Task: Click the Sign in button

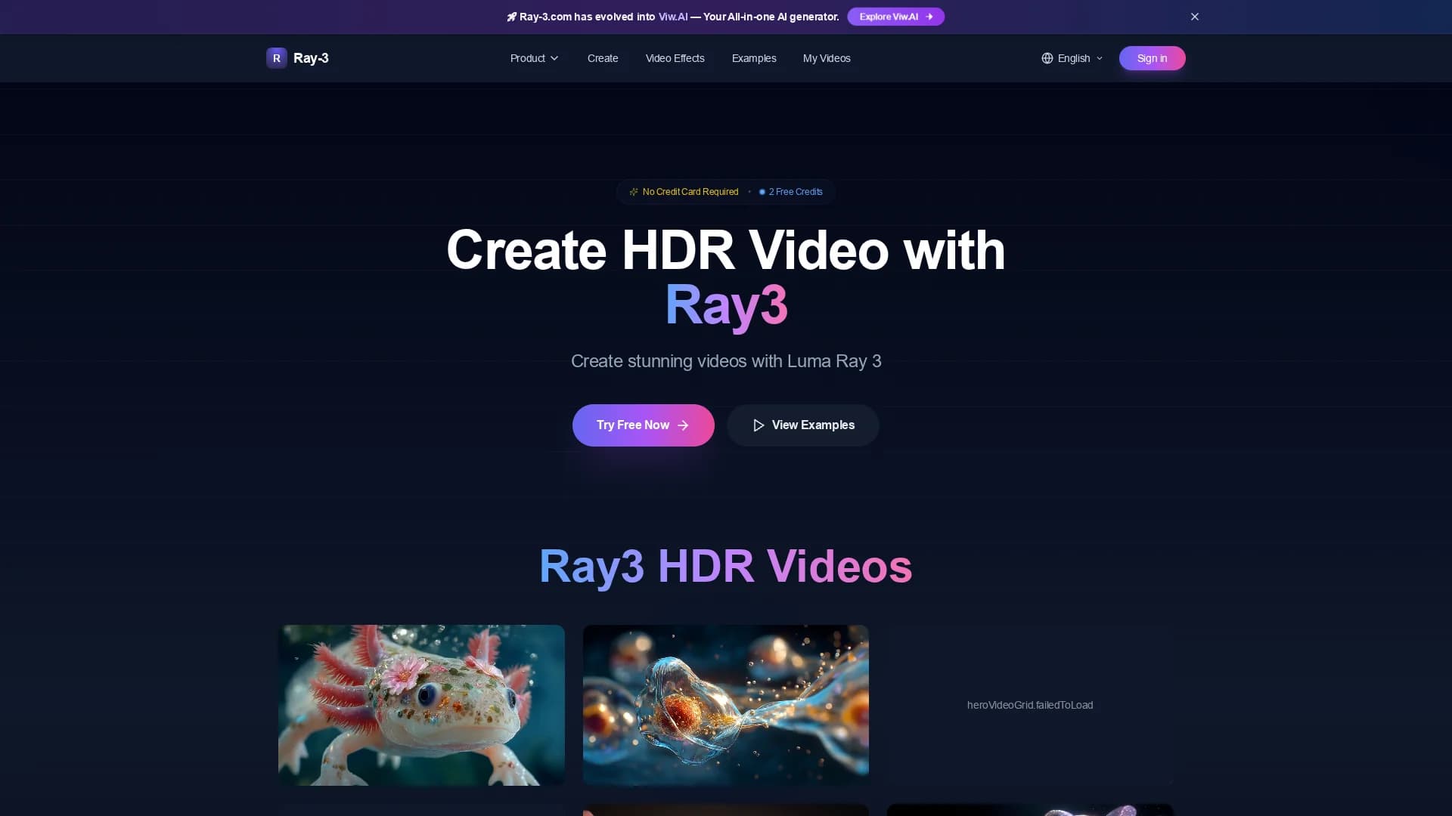Action: coord(1152,58)
